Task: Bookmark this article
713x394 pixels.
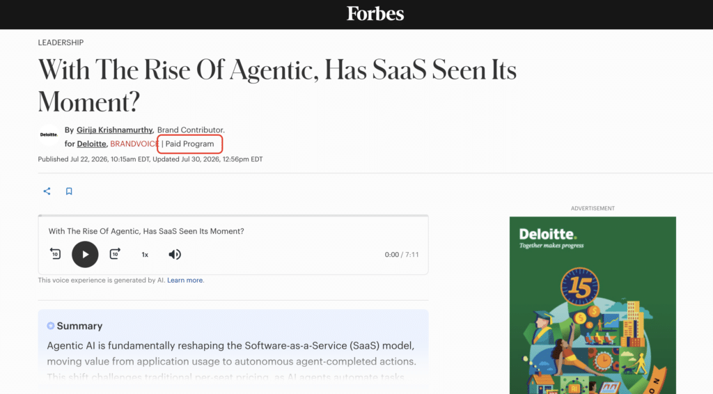Action: click(x=69, y=191)
